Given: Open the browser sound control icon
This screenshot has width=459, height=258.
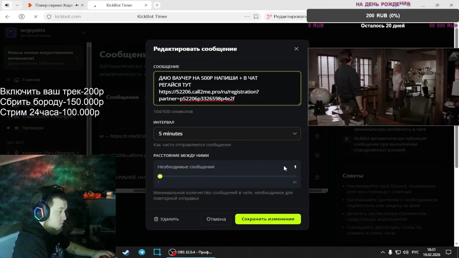Looking at the screenshot, I should (x=7, y=5).
